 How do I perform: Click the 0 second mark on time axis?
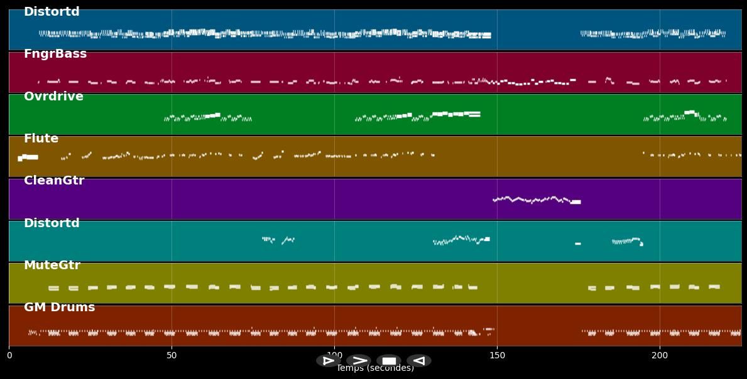(9, 356)
